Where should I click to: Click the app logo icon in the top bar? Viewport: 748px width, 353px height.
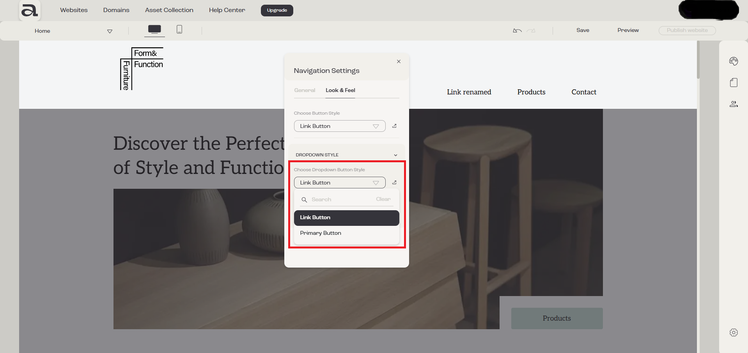30,11
